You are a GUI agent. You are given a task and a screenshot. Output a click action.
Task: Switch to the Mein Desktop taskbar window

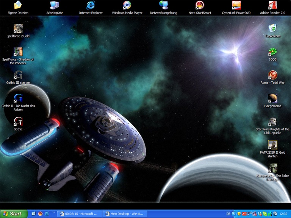click(x=124, y=214)
